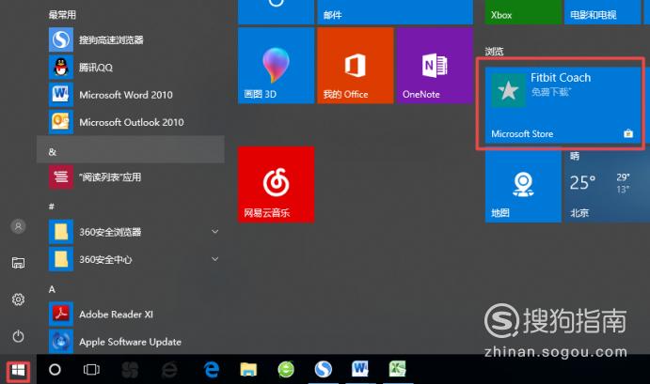
Task: Open the Power button menu
Action: [x=18, y=336]
